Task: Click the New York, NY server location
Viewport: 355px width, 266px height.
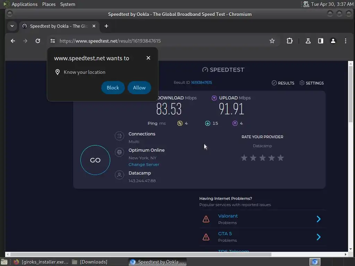Action: click(x=142, y=158)
